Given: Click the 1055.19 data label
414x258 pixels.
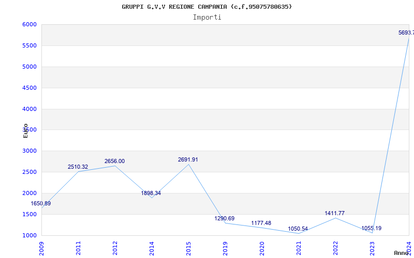Looking at the screenshot, I should [x=371, y=228].
